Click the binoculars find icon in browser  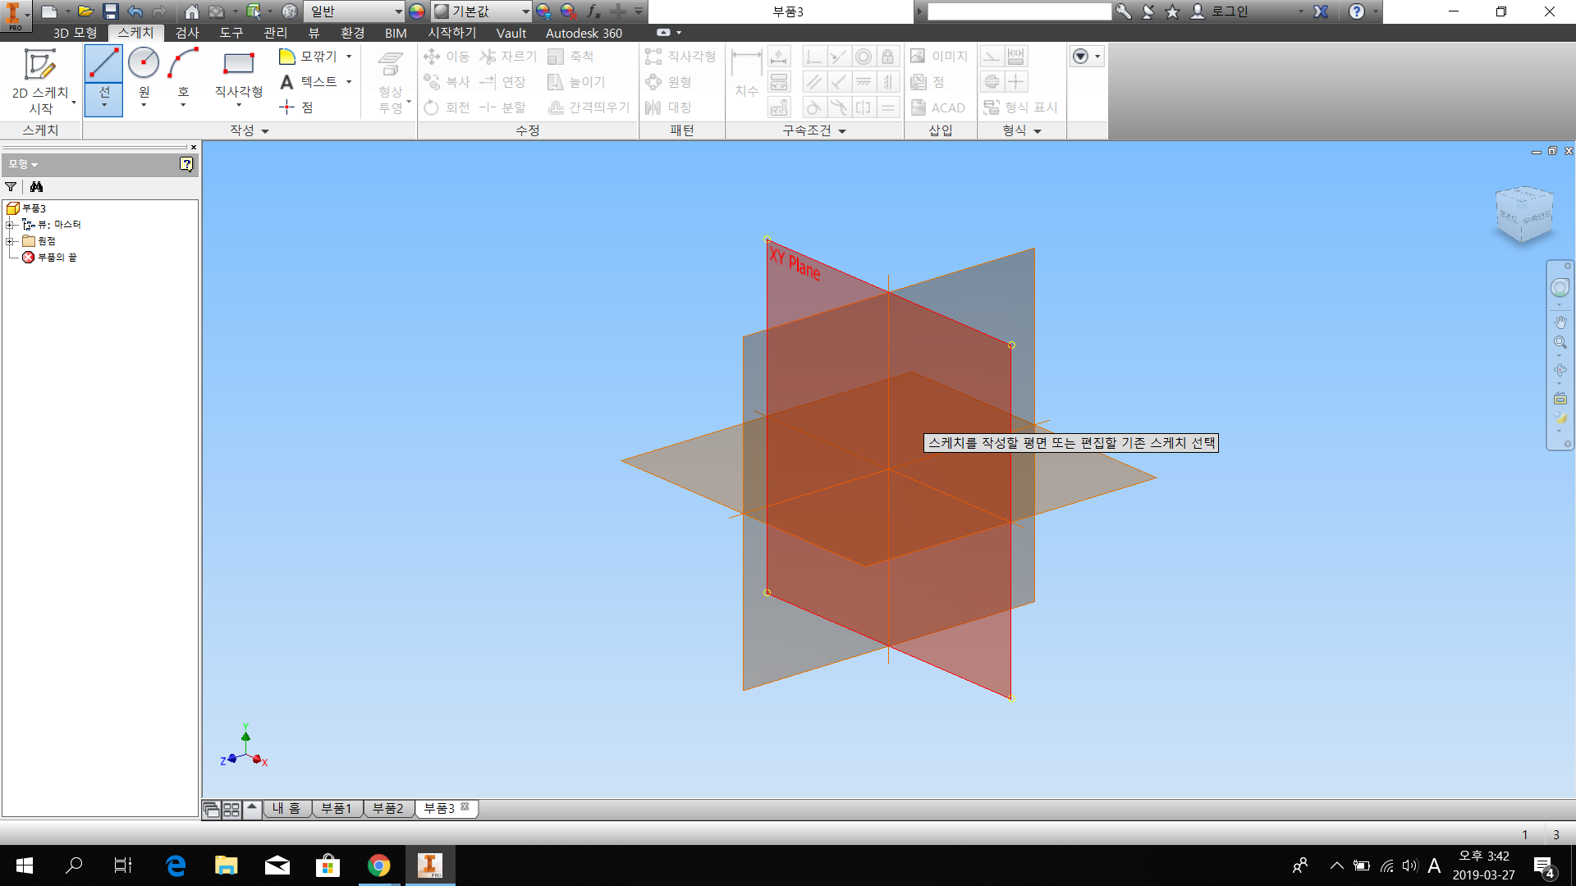point(36,187)
